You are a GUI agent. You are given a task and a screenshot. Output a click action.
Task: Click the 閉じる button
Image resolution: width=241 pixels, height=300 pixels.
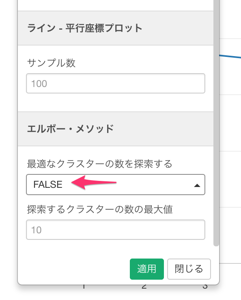(x=189, y=269)
